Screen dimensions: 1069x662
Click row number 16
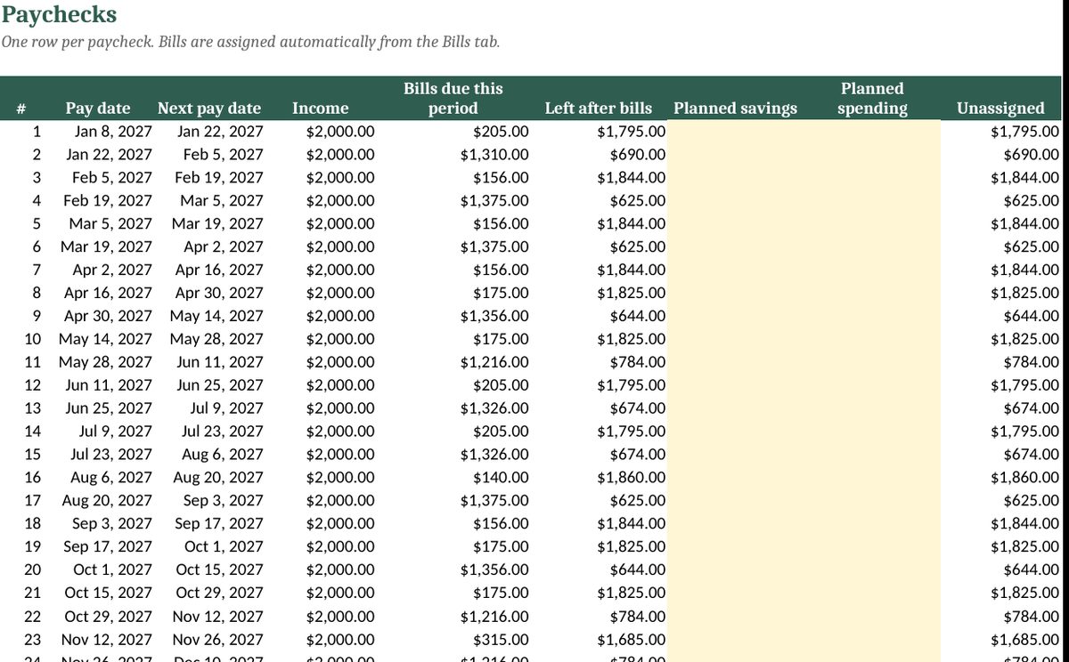click(x=32, y=478)
